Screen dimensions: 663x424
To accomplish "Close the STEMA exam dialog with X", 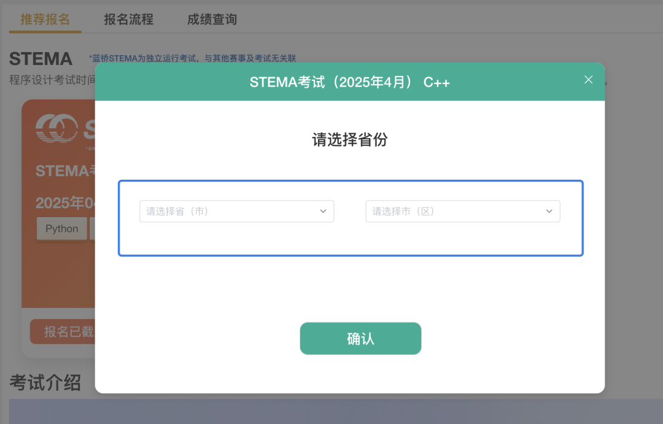I will [x=588, y=80].
